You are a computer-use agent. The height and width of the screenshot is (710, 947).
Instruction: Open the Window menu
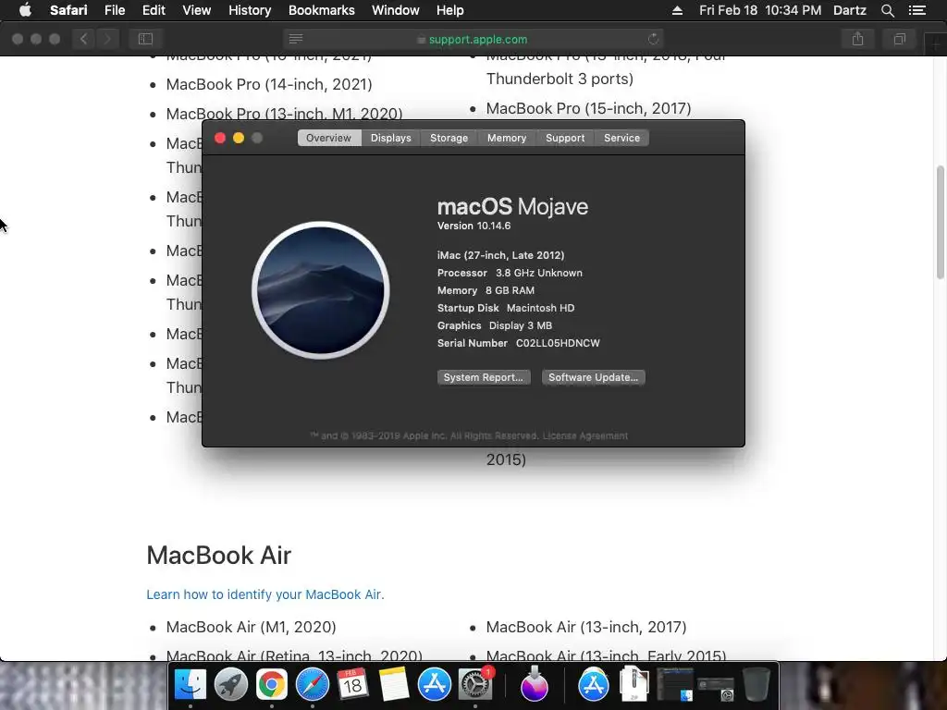coord(395,10)
